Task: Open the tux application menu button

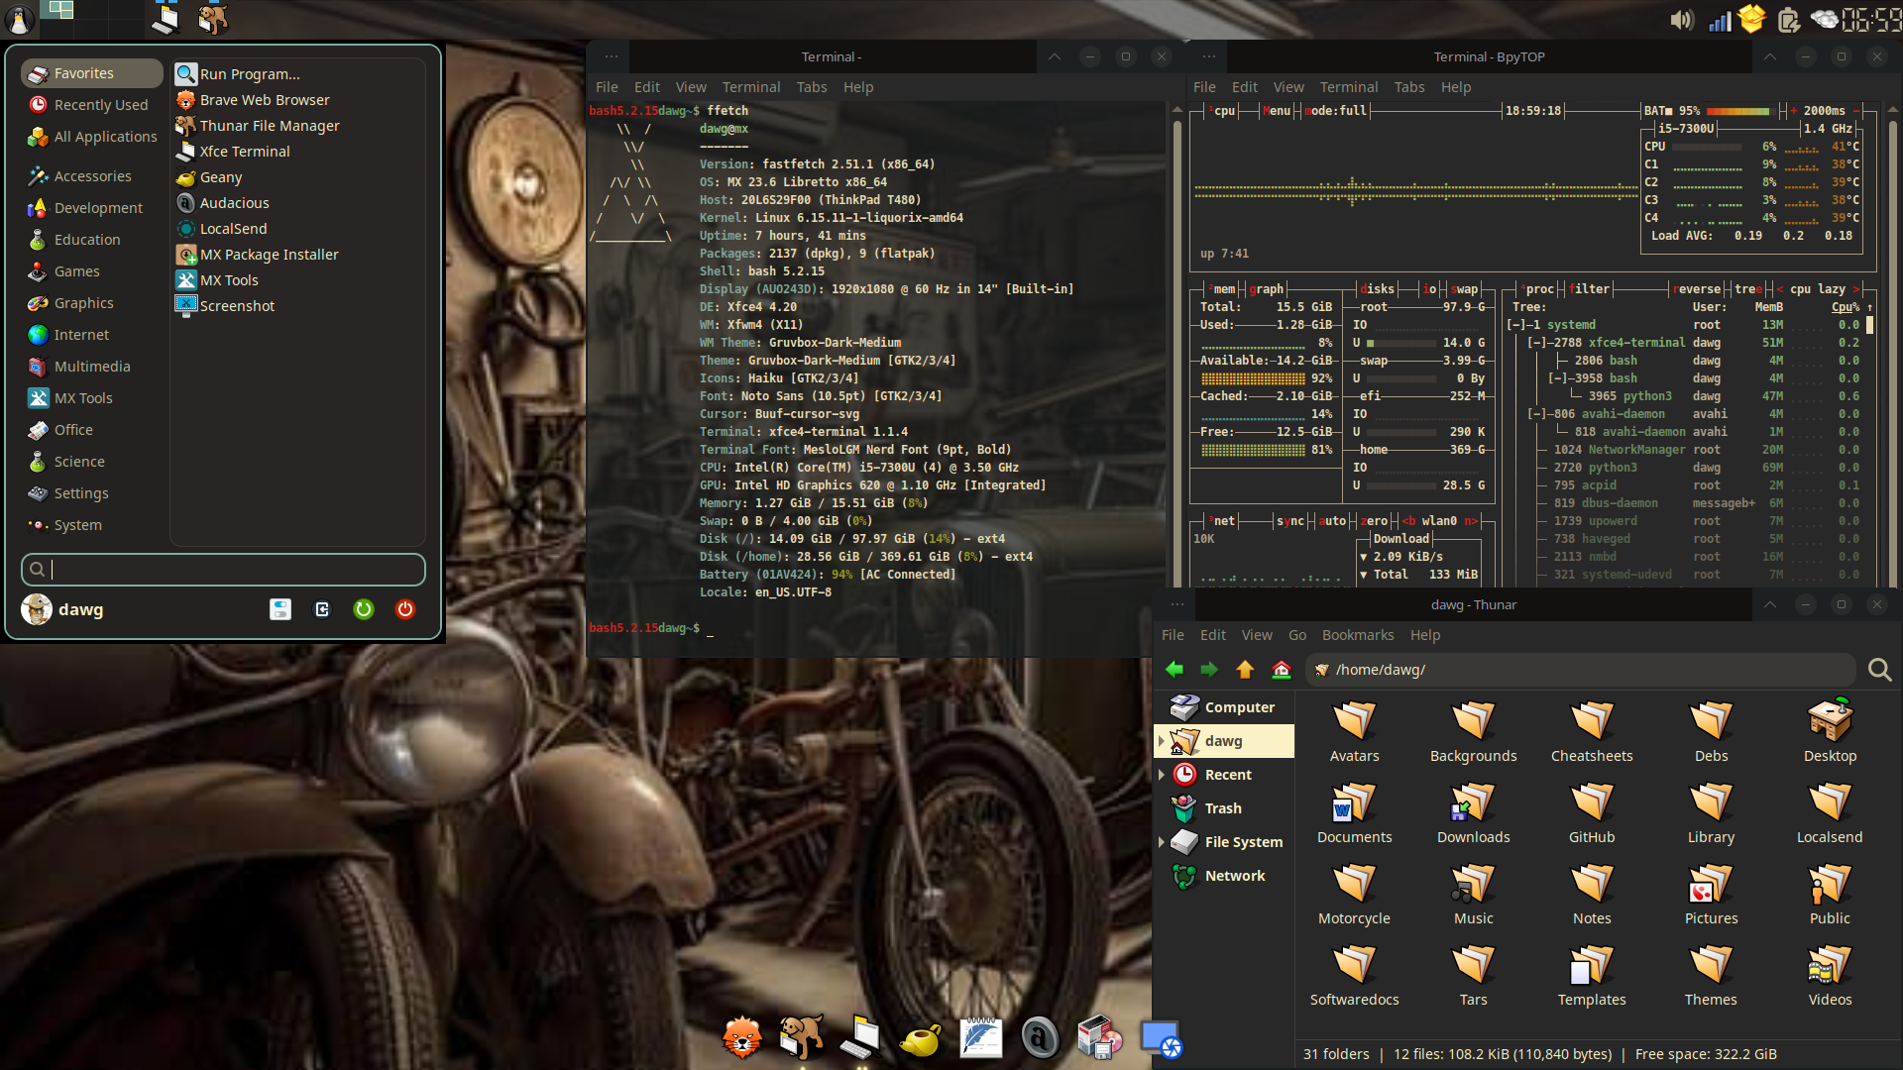Action: click(19, 19)
